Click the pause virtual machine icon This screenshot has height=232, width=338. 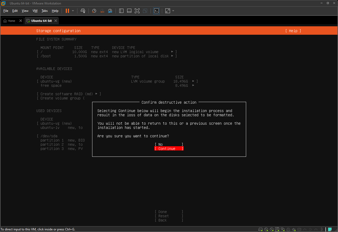click(67, 11)
